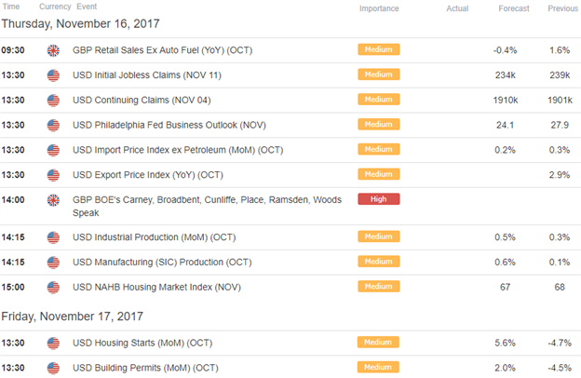Click the Forecast column header
This screenshot has height=378, width=581.
[514, 8]
